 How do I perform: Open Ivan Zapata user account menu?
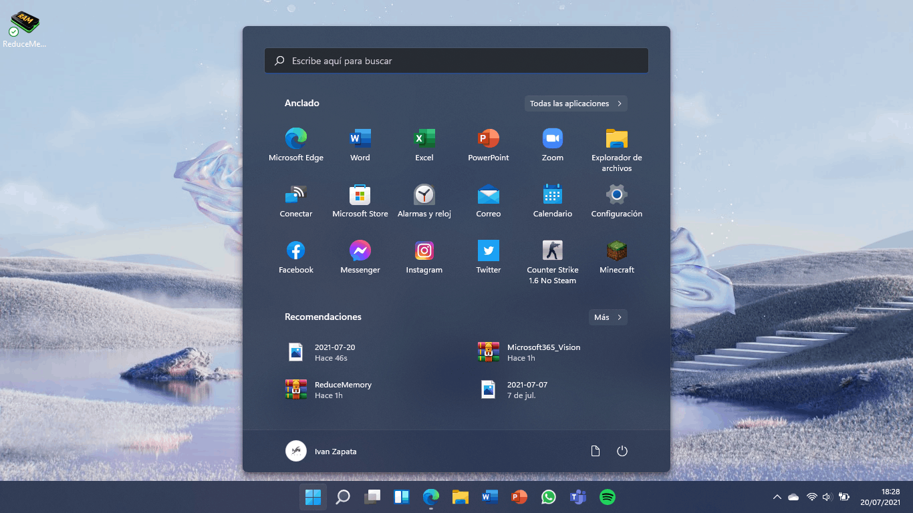coord(321,451)
